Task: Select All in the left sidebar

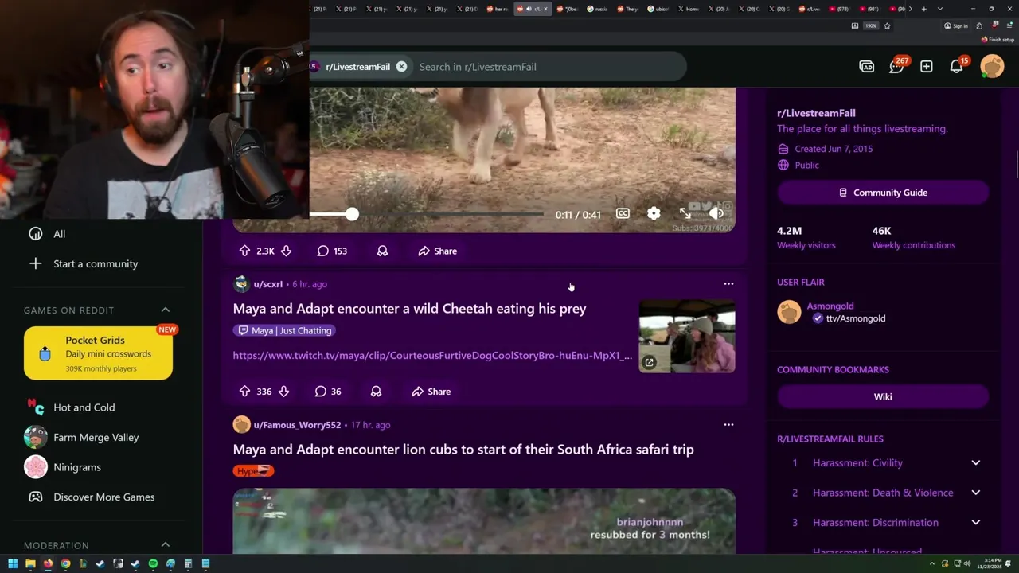Action: pyautogui.click(x=60, y=234)
